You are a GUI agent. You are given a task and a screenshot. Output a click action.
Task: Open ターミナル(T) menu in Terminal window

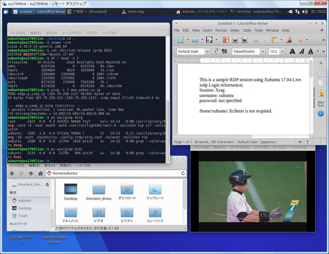pyautogui.click(x=72, y=33)
